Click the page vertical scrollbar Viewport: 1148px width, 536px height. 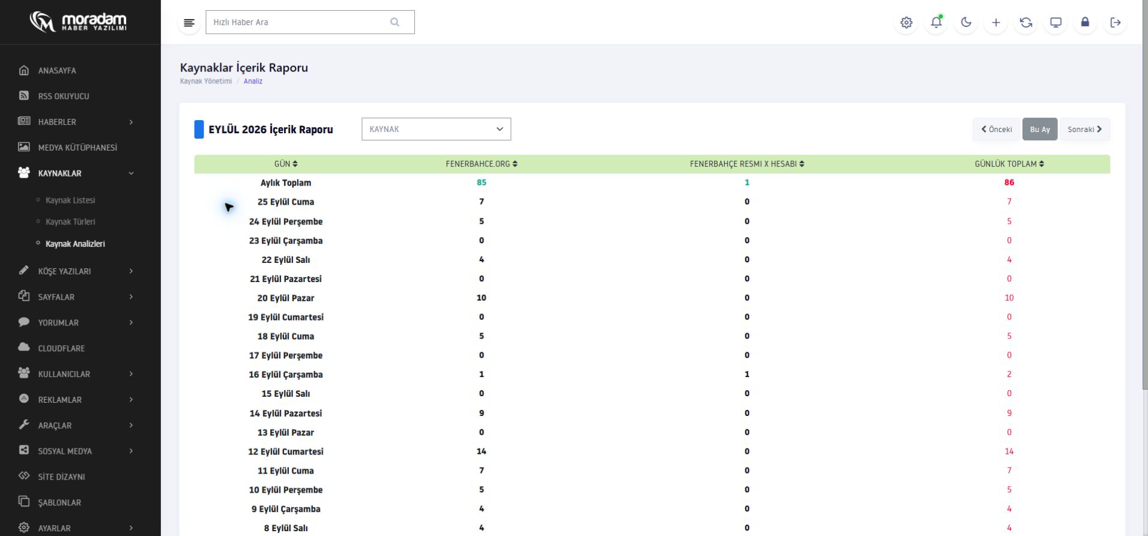pyautogui.click(x=1145, y=195)
